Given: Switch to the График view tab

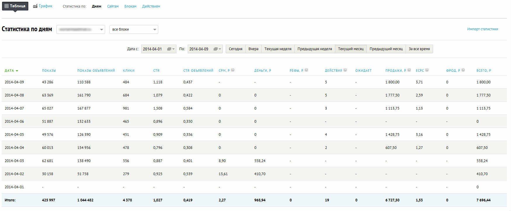Looking at the screenshot, I should click(43, 6).
